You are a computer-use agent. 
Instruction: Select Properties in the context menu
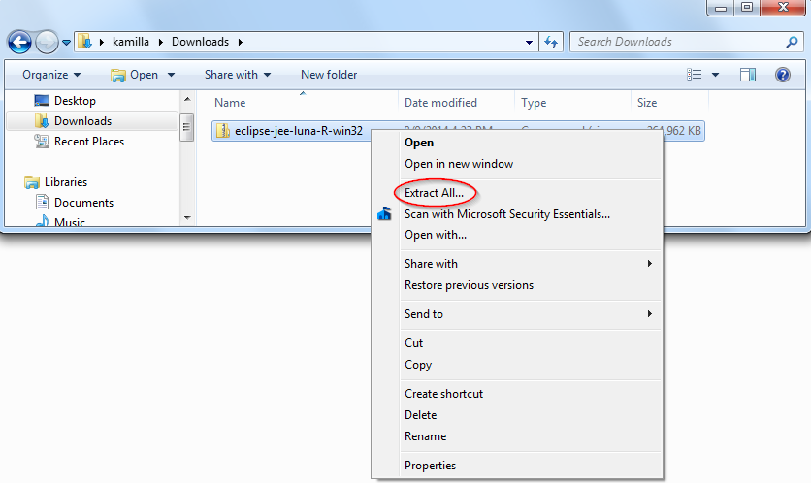(430, 466)
